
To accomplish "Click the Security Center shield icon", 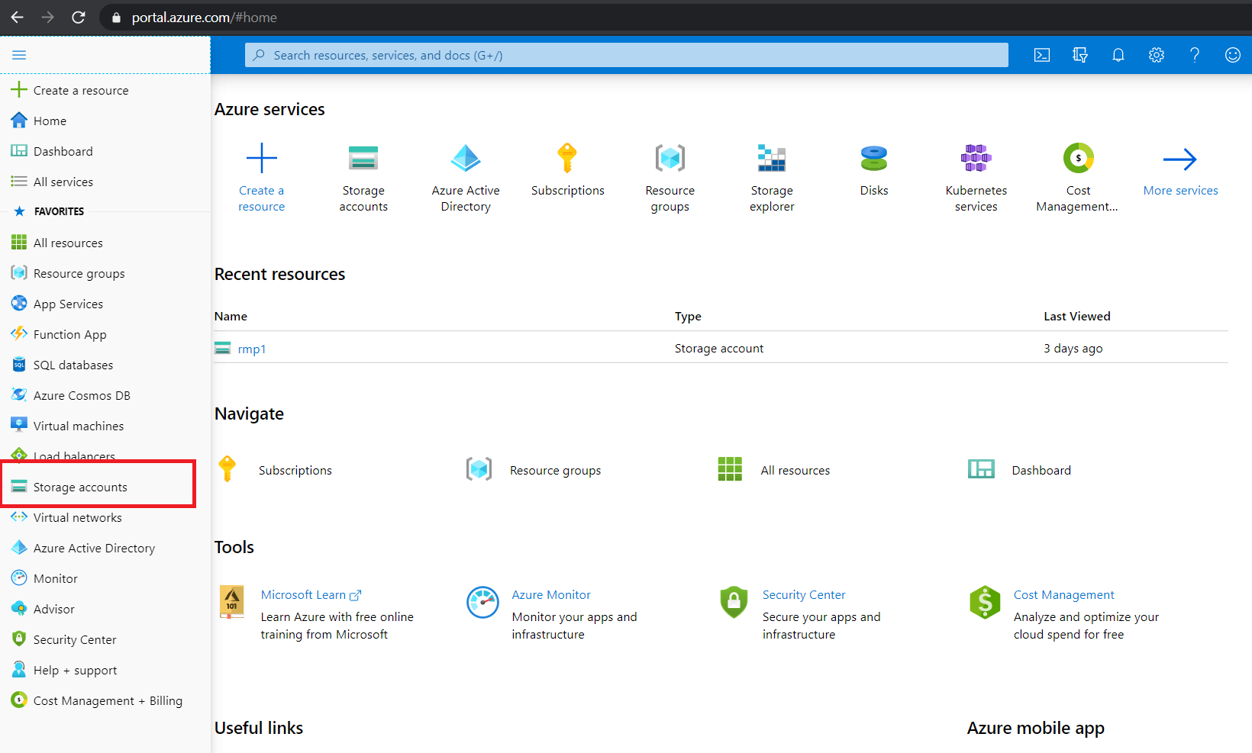I will (x=733, y=603).
